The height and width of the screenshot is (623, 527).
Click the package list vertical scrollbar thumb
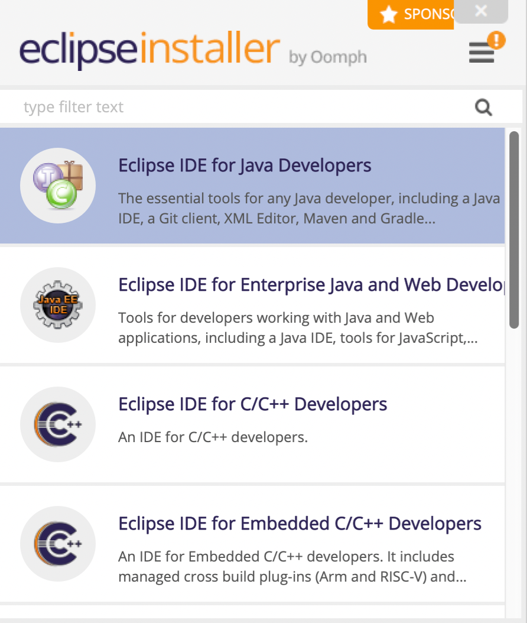point(514,230)
